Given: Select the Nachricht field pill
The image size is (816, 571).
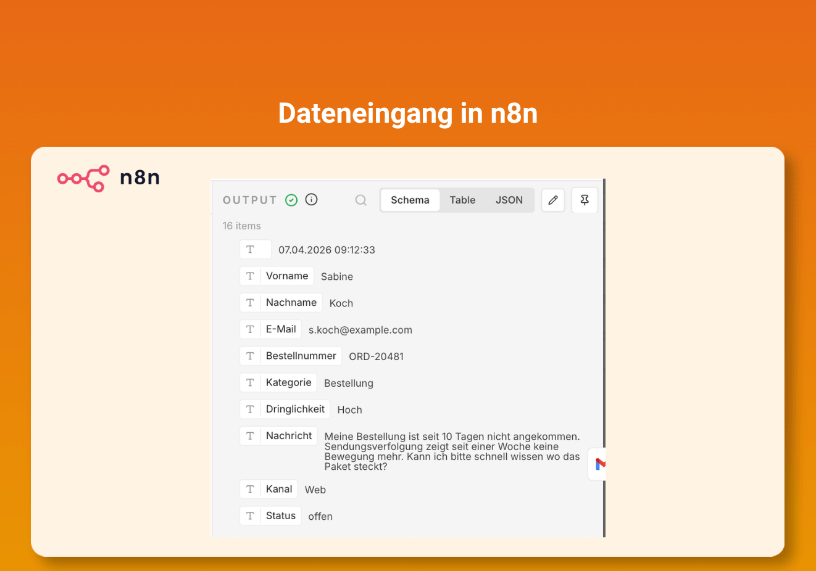Looking at the screenshot, I should point(278,436).
